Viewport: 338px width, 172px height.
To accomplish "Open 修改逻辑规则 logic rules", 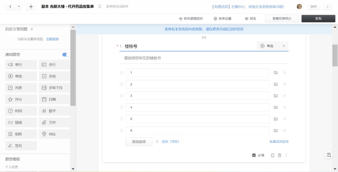I will point(190,18).
